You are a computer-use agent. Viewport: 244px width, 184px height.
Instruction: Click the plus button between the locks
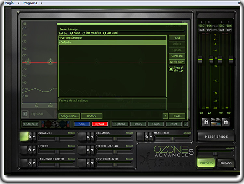(218, 120)
